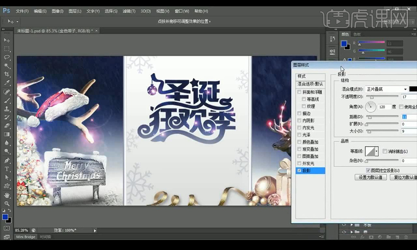Open the 图层(L) menu
Screen dimensions: 417x250
[x=75, y=11]
